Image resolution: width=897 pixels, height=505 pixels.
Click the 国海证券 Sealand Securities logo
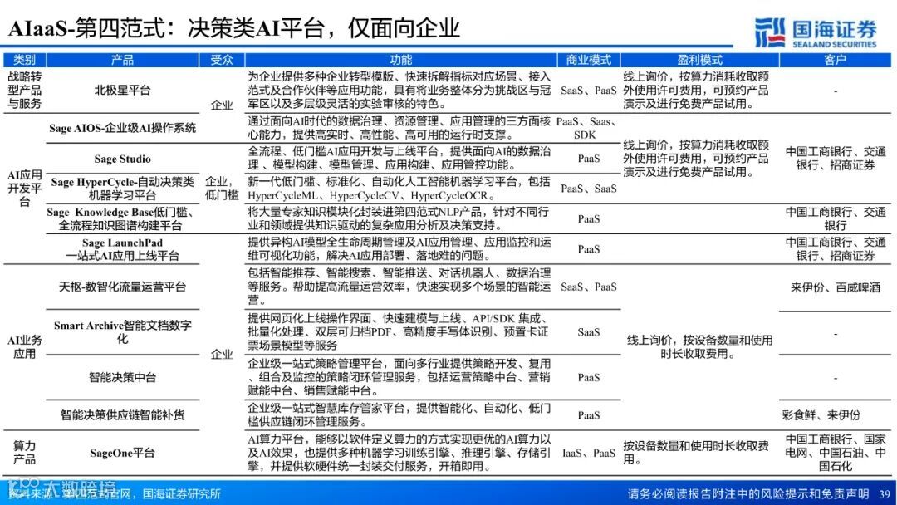click(x=816, y=32)
